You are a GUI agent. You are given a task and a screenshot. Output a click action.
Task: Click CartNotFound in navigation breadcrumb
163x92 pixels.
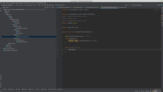point(60,5)
